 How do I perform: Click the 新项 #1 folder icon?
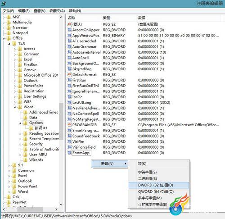coord(31,128)
